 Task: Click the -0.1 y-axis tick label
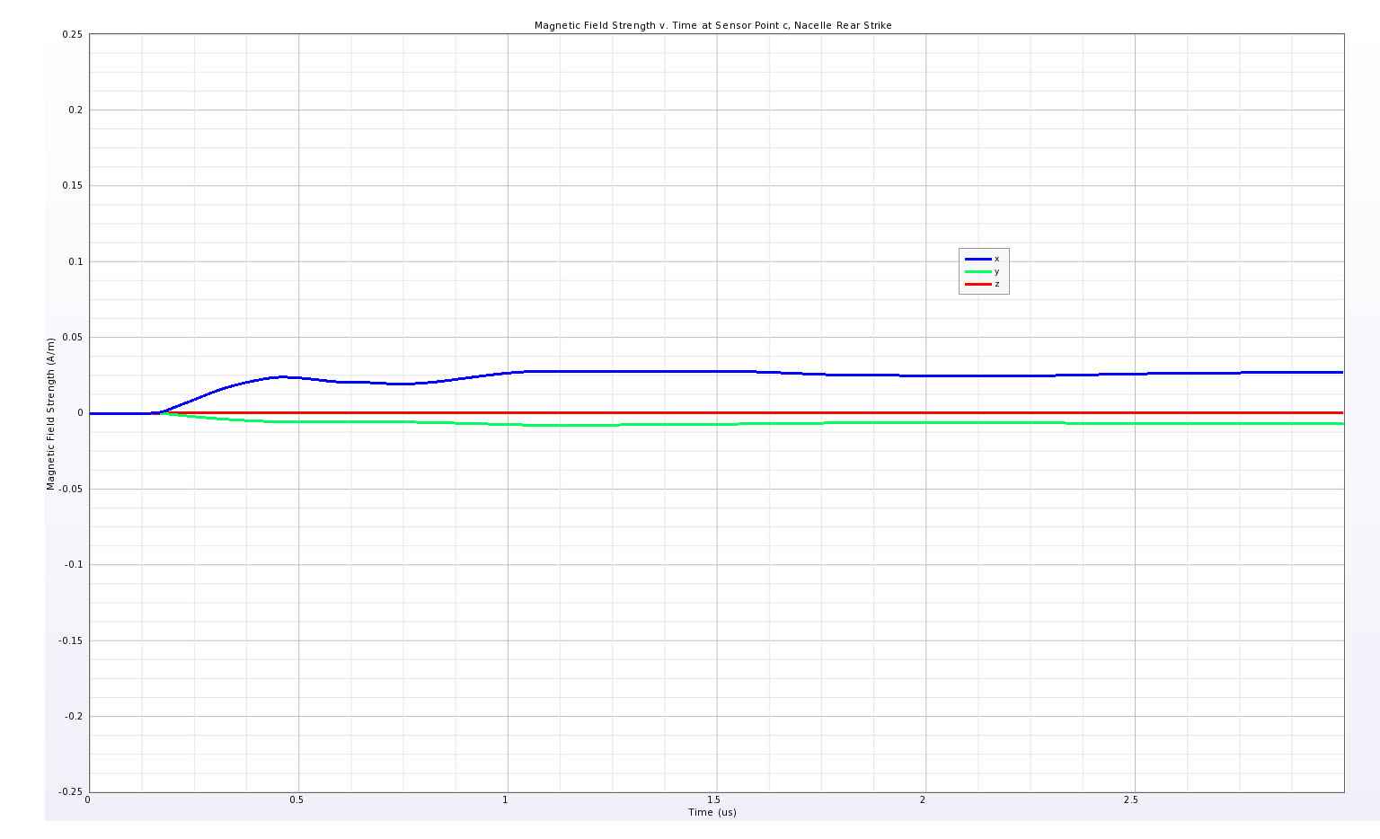pos(74,565)
